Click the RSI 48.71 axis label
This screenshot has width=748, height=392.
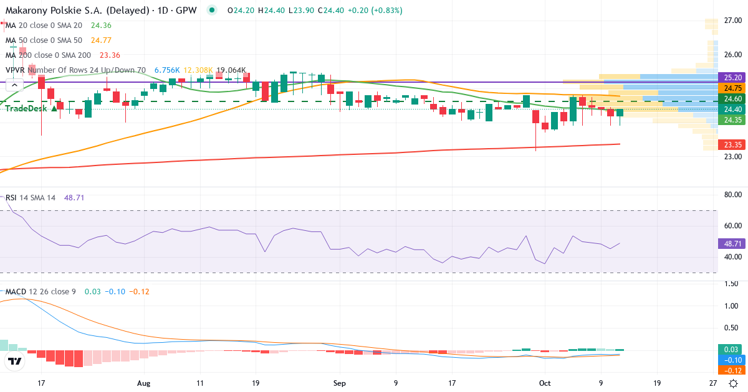point(732,243)
